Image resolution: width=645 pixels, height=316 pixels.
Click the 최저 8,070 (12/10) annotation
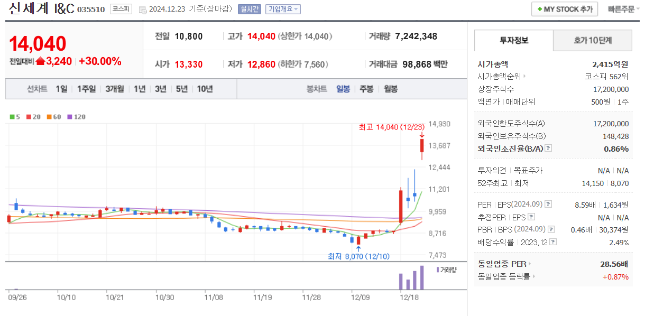[358, 256]
